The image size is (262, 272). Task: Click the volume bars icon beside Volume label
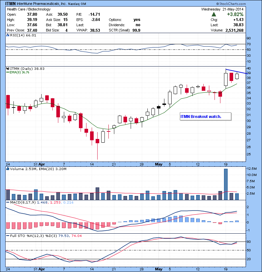coord(8,169)
